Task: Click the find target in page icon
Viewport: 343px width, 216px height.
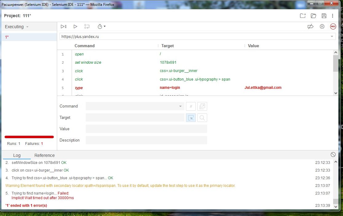Action: [202, 118]
